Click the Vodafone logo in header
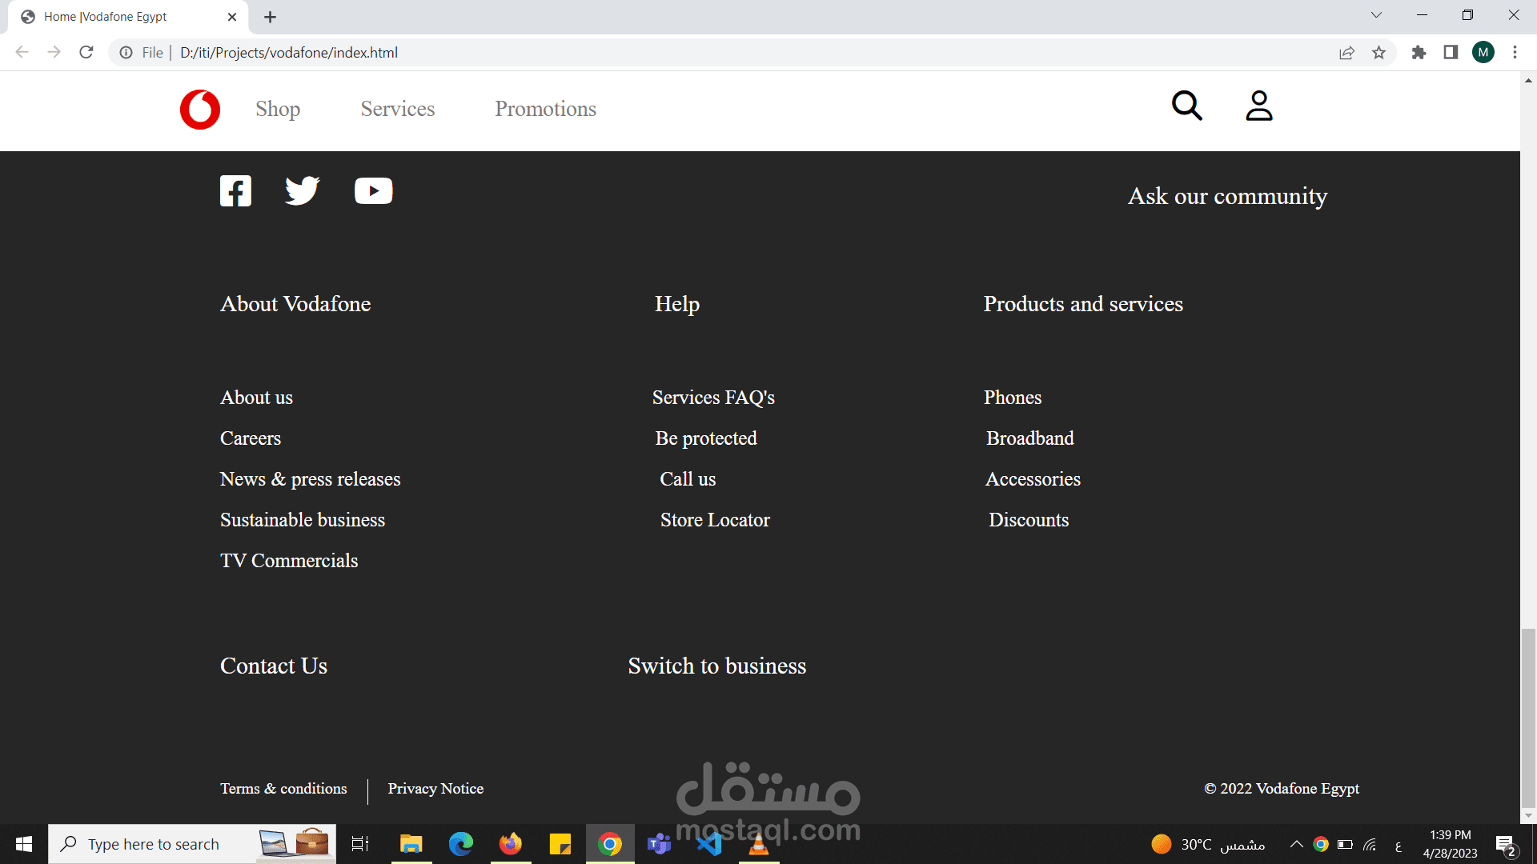 (200, 110)
